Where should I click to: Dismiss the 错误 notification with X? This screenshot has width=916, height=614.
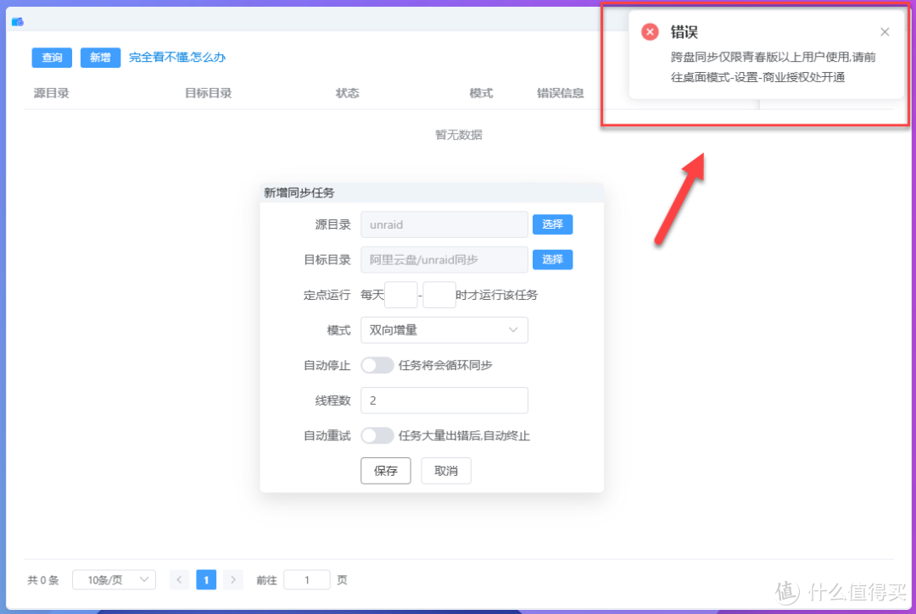tap(885, 31)
